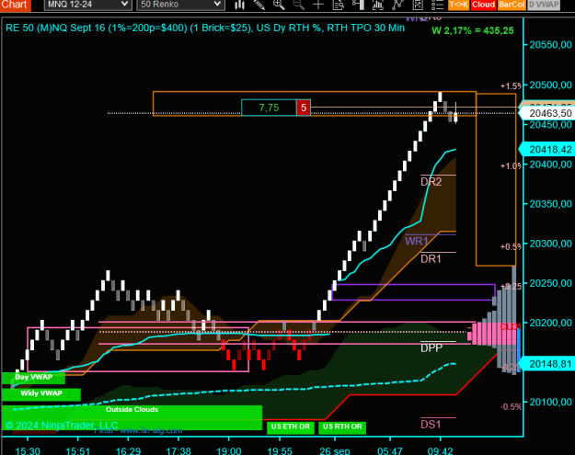Viewport: 575px width, 455px height.
Task: Toggle the green Wkly VWAP button
Action: (41, 394)
